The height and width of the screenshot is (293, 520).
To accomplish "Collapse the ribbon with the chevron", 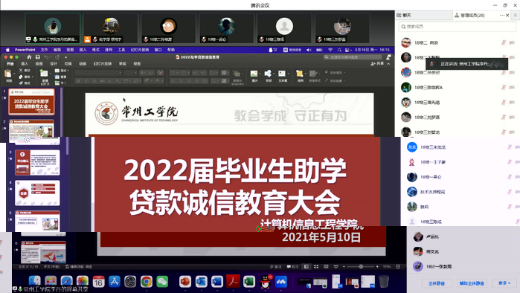I will tap(388, 64).
